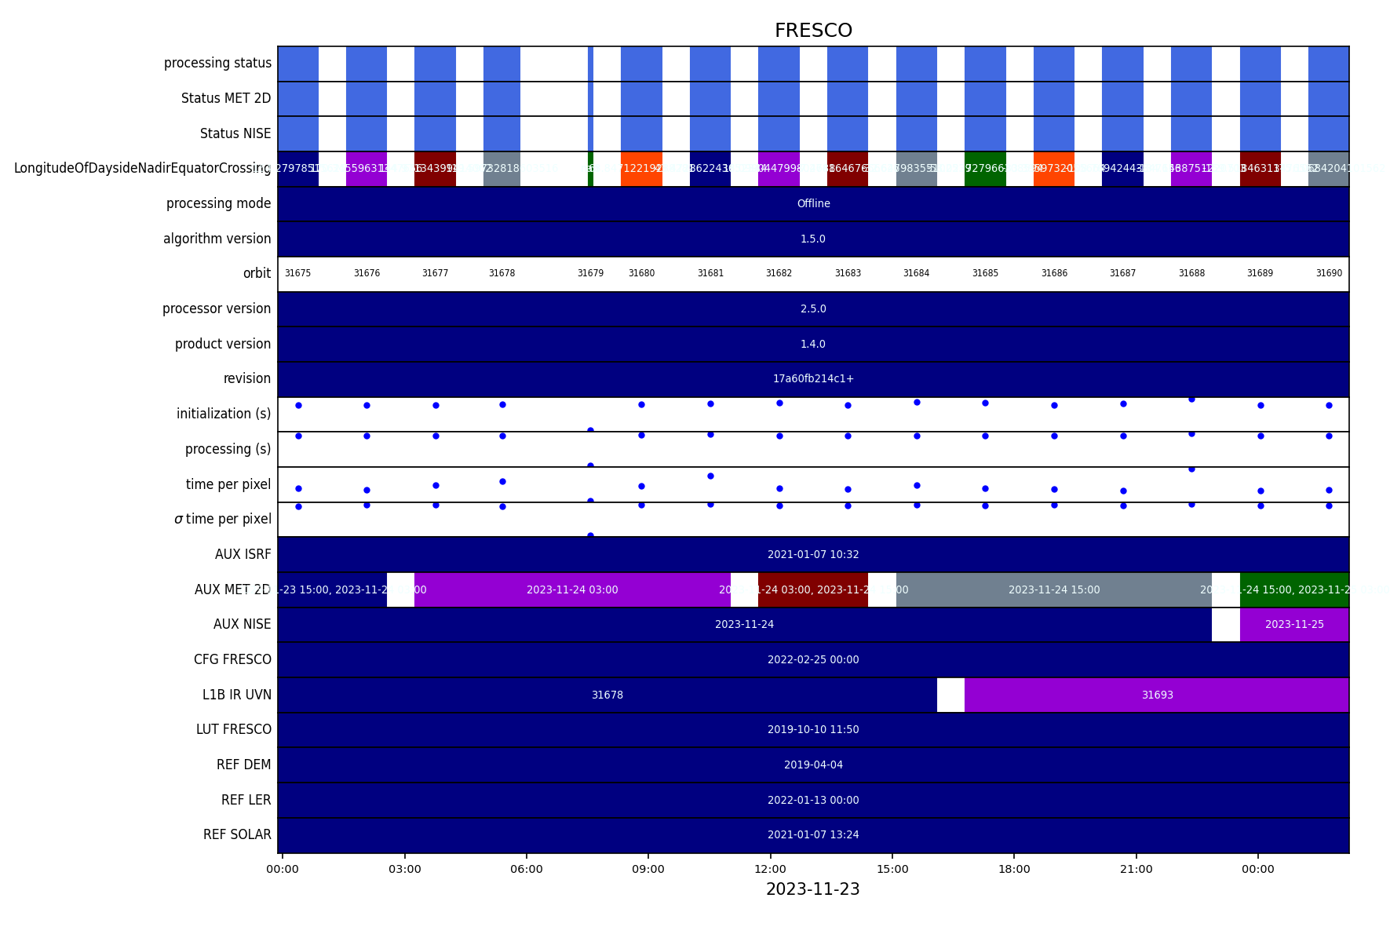Click product version value 1.4.0

point(813,344)
